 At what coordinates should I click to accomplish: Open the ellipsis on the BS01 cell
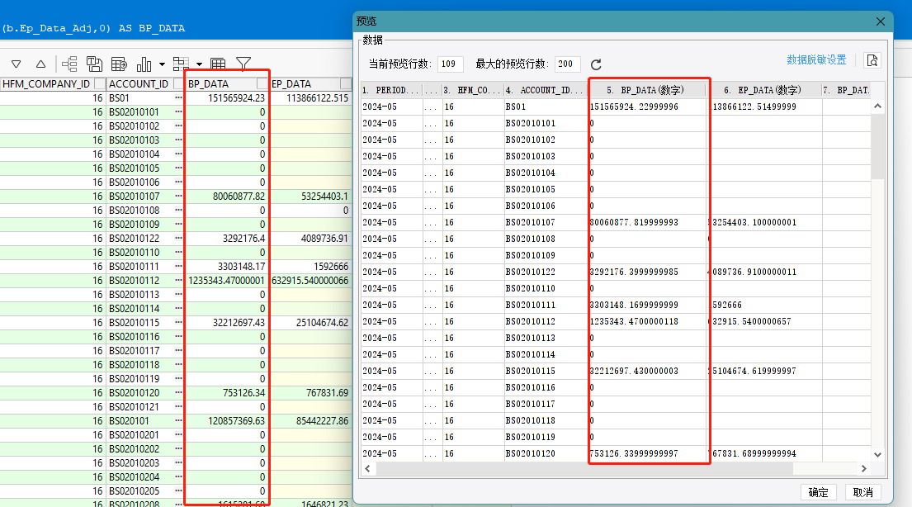tap(177, 97)
